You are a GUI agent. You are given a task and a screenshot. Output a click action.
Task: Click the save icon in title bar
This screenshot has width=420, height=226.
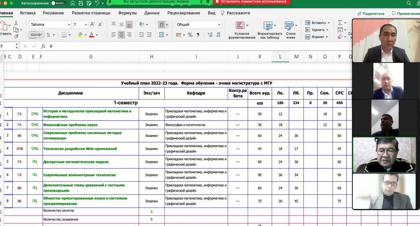[81, 3]
